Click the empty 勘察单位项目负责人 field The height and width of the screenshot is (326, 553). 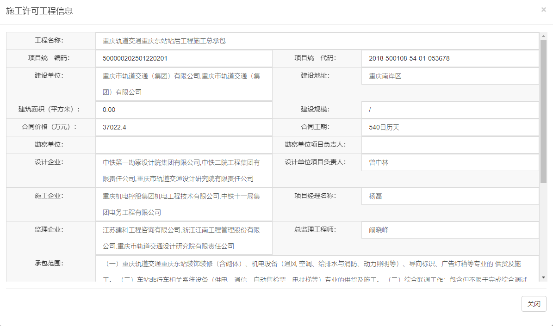click(450, 145)
